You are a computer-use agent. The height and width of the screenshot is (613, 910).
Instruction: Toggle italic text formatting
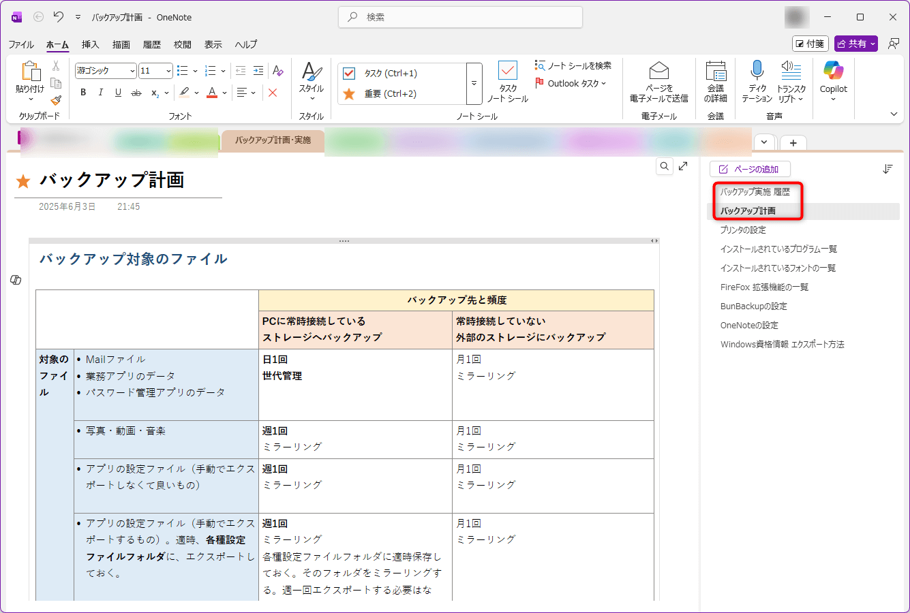pyautogui.click(x=101, y=93)
